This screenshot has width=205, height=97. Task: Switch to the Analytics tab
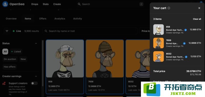[60, 19]
